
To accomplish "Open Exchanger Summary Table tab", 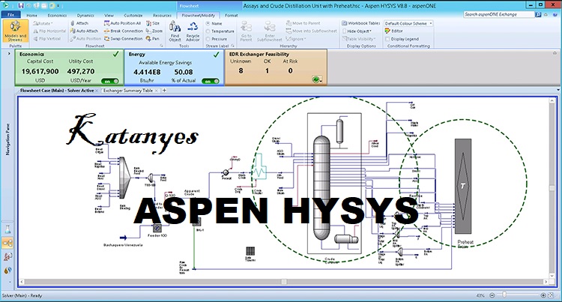I will (128, 91).
